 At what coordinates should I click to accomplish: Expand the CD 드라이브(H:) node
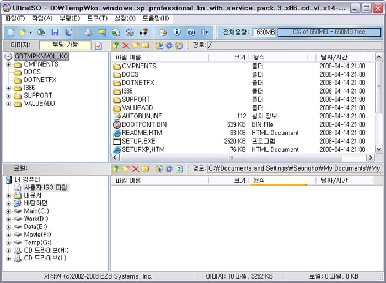[x=9, y=251]
